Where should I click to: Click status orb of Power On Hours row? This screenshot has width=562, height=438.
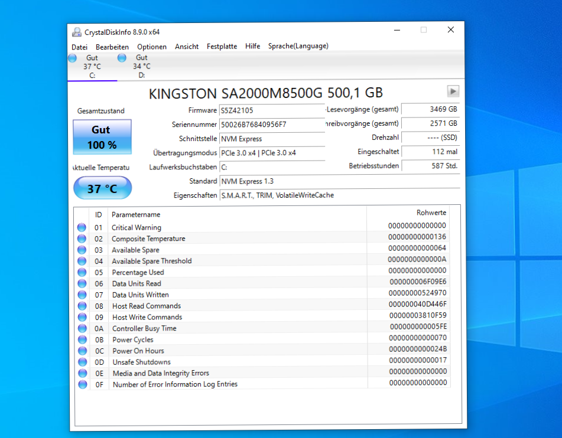click(x=82, y=351)
